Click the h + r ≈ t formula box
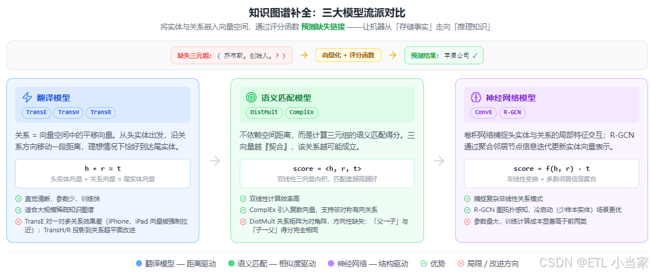 pyautogui.click(x=103, y=174)
